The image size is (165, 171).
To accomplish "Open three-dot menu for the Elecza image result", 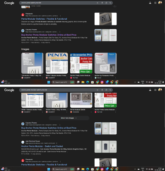I will [x=115, y=78].
